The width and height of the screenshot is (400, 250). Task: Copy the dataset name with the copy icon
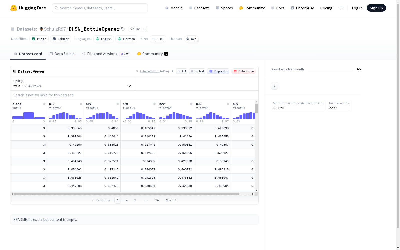[x=123, y=29]
